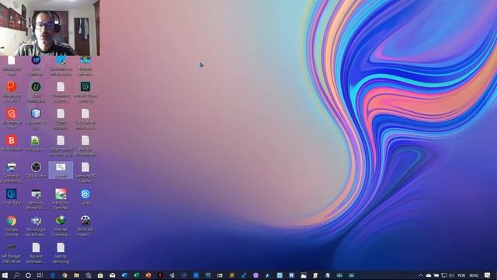
Task: Open the green U uninstaller shortcut
Action: tap(36, 92)
